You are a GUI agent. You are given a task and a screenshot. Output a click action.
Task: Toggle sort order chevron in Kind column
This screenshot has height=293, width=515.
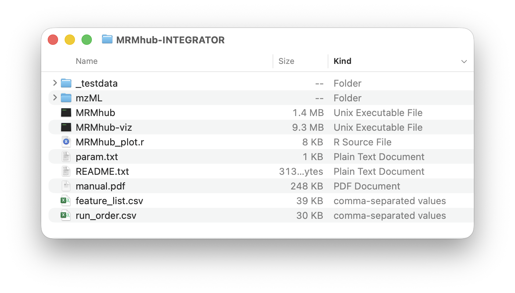pos(464,61)
